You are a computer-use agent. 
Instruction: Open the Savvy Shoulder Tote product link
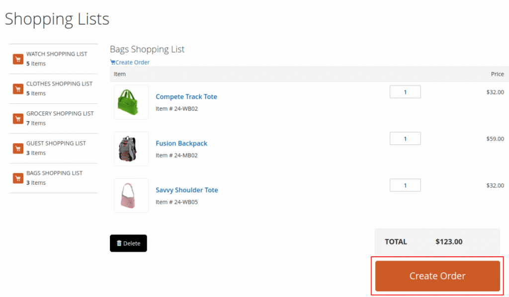(187, 190)
